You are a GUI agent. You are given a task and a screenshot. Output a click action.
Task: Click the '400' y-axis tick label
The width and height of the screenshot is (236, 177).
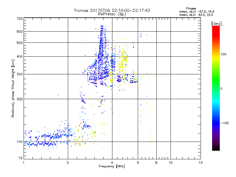19,57
